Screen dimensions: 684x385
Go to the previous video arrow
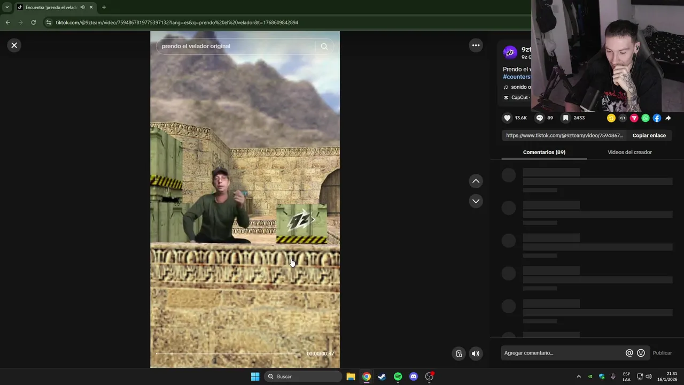click(x=476, y=181)
